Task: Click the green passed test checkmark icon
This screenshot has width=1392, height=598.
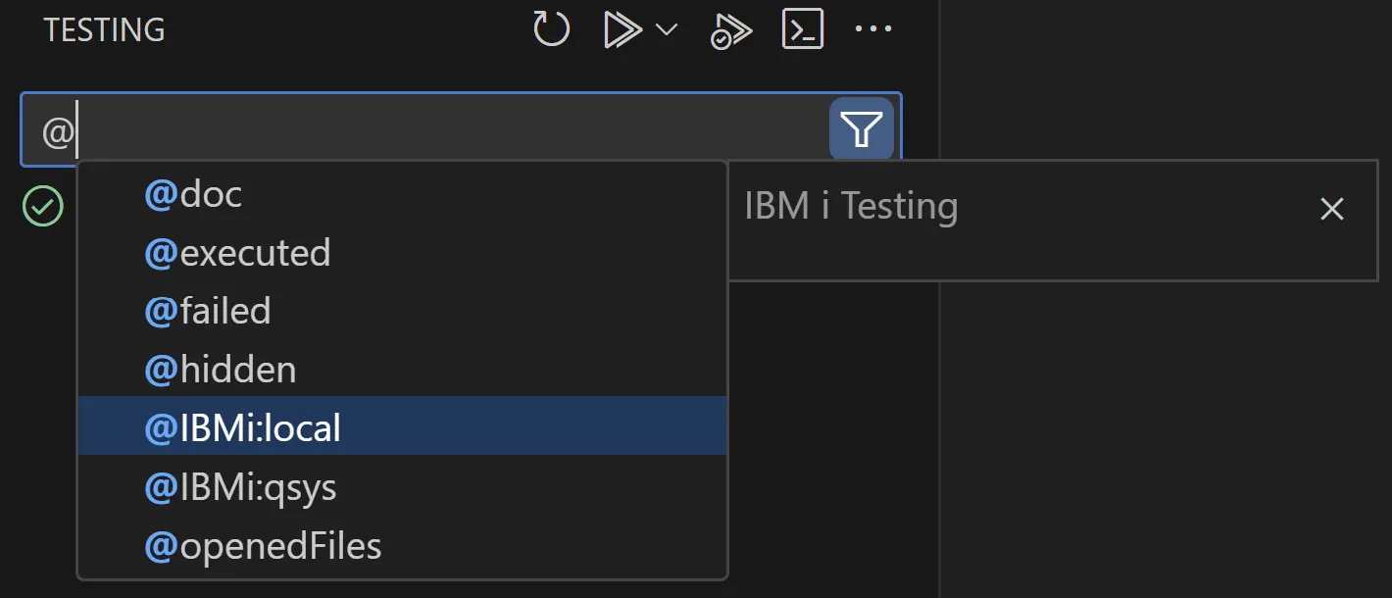Action: point(43,207)
